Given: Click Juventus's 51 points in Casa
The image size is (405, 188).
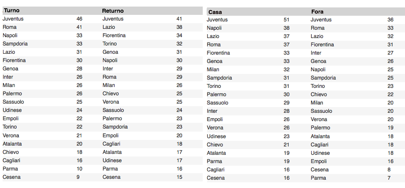Looking at the screenshot, I should coord(286,20).
